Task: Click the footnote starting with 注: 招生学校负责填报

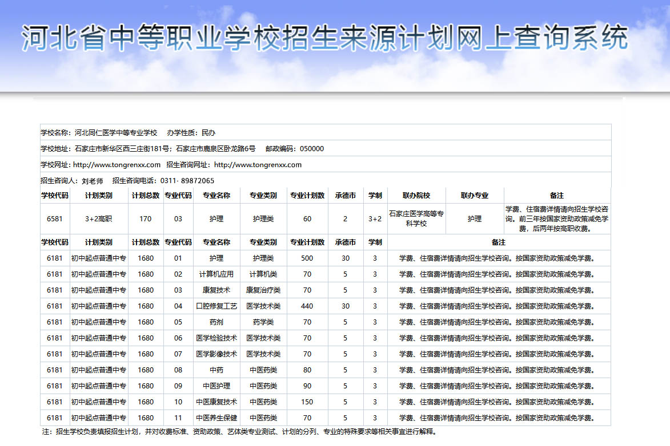Action: (x=240, y=432)
